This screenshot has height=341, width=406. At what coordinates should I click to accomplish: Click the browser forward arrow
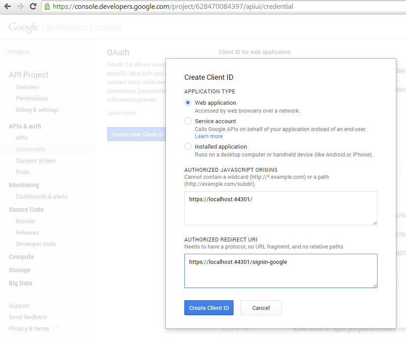20,6
